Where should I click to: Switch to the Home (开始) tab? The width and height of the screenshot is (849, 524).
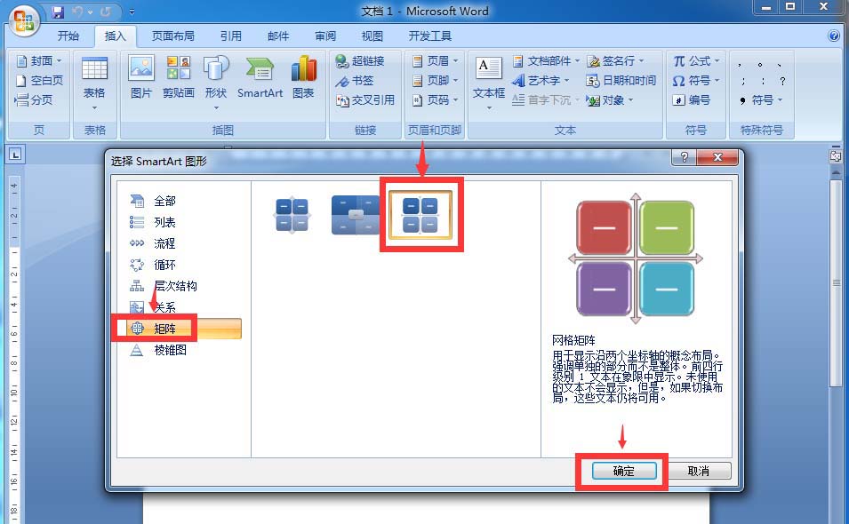click(x=68, y=36)
